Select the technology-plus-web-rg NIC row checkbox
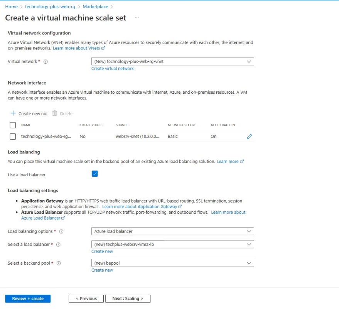Viewport: 339px width, 309px height. 13,137
